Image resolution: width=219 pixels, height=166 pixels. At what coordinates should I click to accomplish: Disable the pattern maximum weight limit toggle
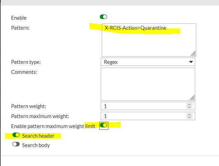pos(103,125)
